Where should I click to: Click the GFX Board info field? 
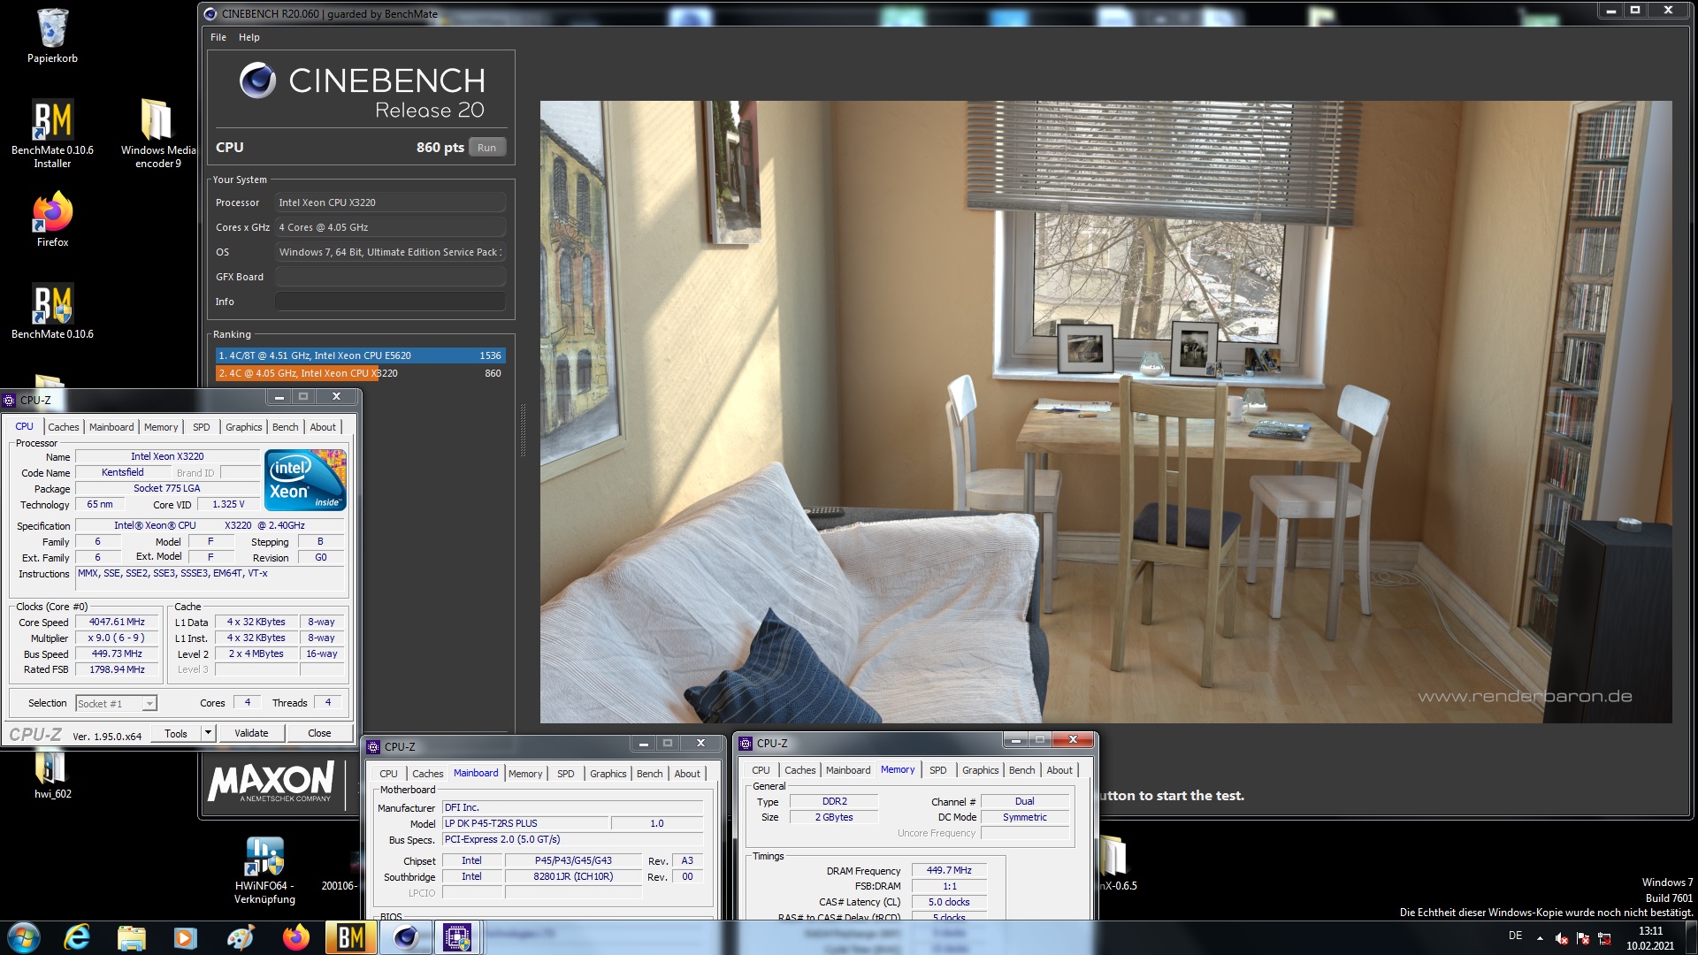coord(390,277)
